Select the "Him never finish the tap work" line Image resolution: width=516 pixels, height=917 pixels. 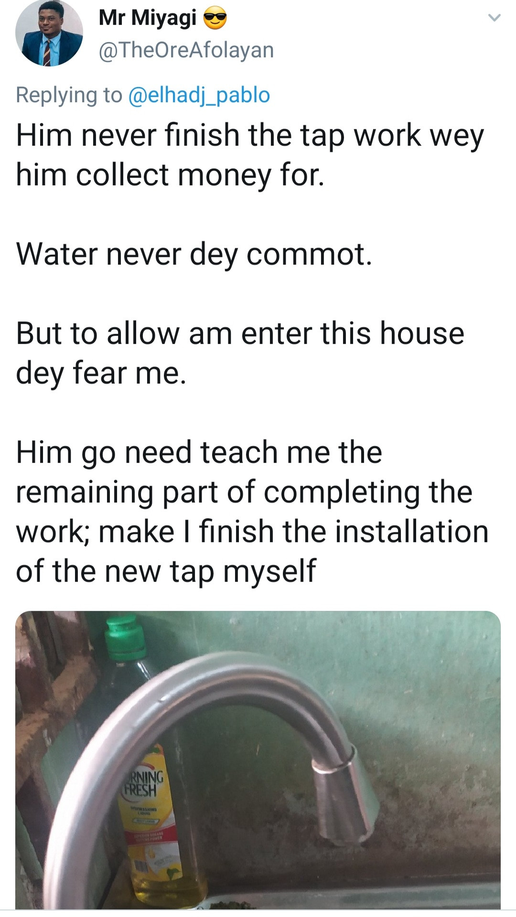249,136
